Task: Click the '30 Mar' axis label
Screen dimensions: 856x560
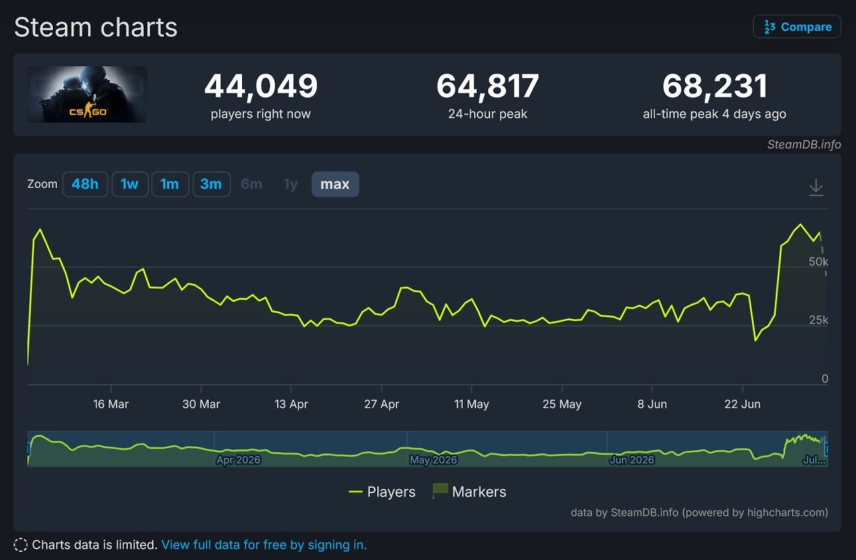Action: click(201, 404)
